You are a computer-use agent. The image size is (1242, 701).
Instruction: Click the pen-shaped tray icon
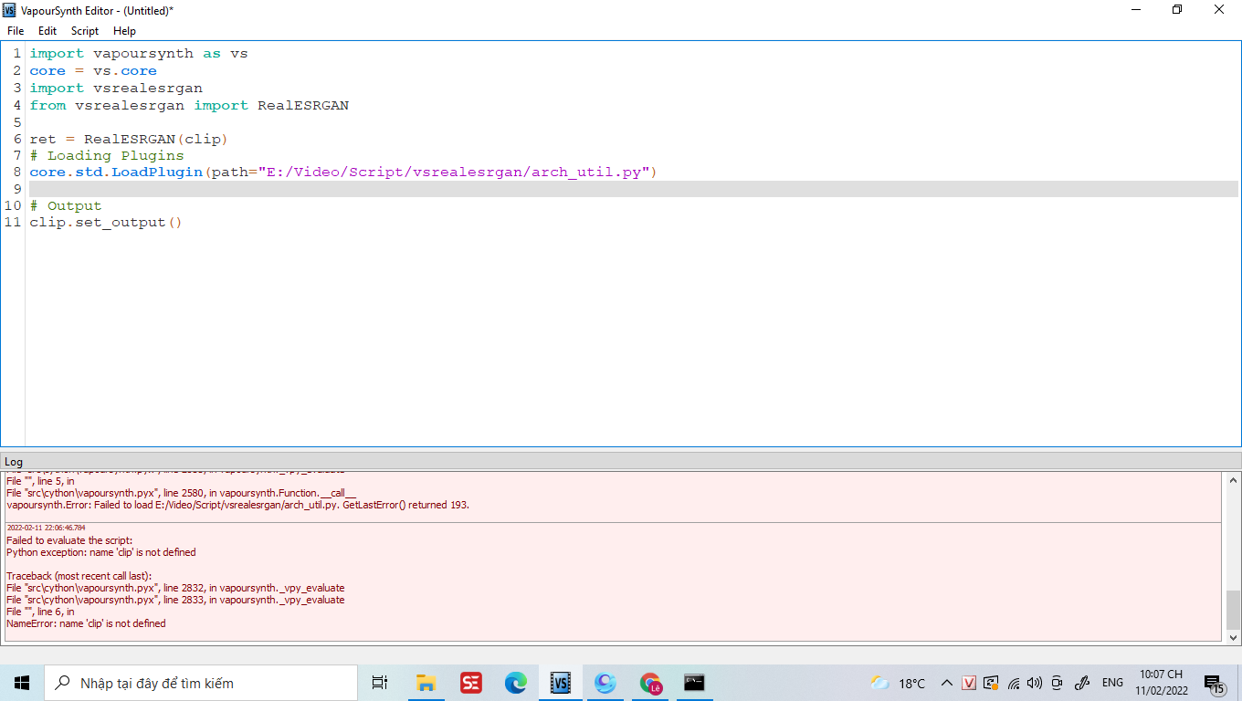pos(1083,683)
